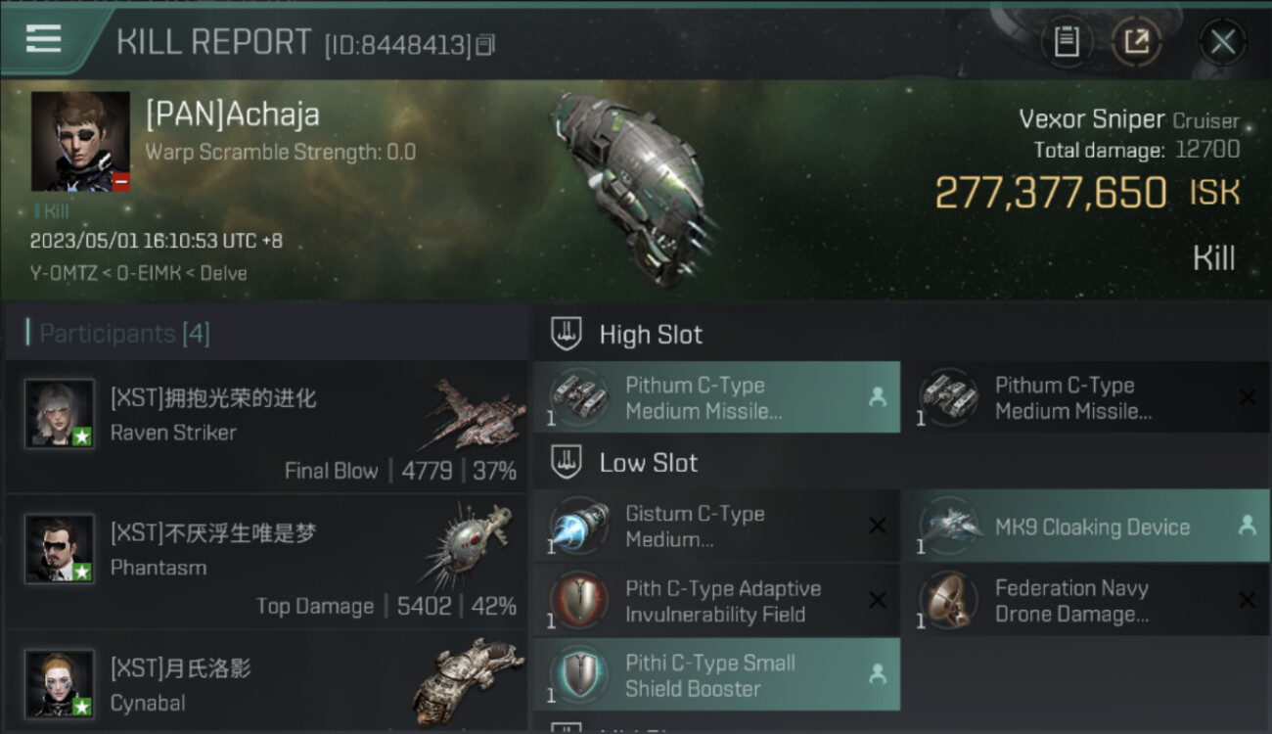
Task: Click the Gistum C-Type Medium module icon
Action: [579, 527]
